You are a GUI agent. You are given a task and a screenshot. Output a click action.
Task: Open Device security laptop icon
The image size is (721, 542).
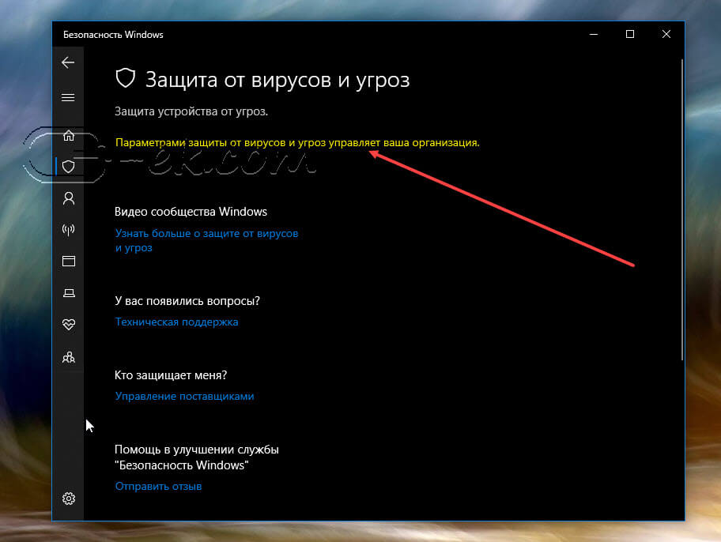69,293
